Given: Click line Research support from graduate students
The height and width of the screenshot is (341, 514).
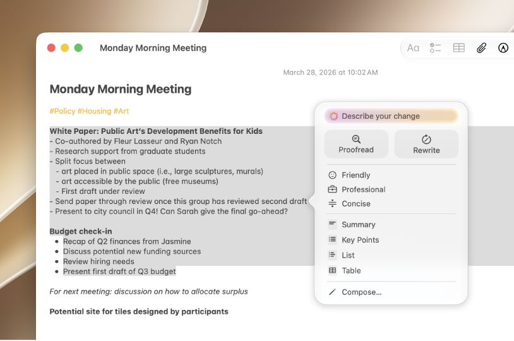Looking at the screenshot, I should pyautogui.click(x=128, y=152).
